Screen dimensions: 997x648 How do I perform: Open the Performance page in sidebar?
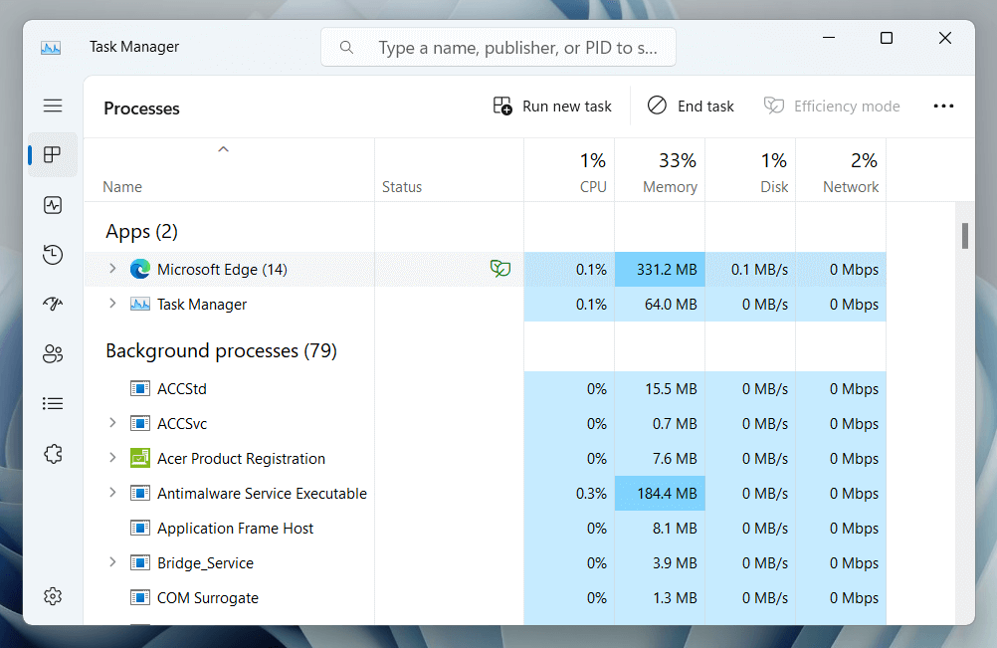pos(53,205)
